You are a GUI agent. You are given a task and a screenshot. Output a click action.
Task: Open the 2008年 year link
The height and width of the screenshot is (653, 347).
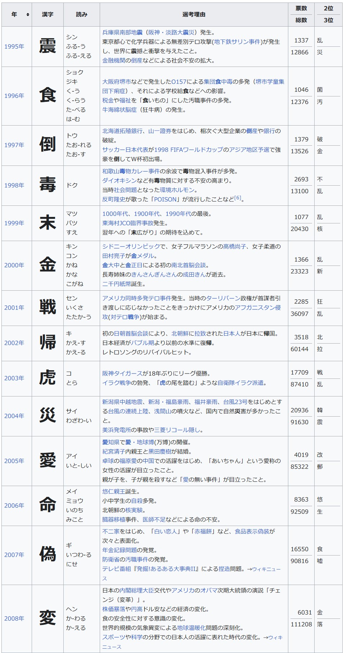point(14,618)
